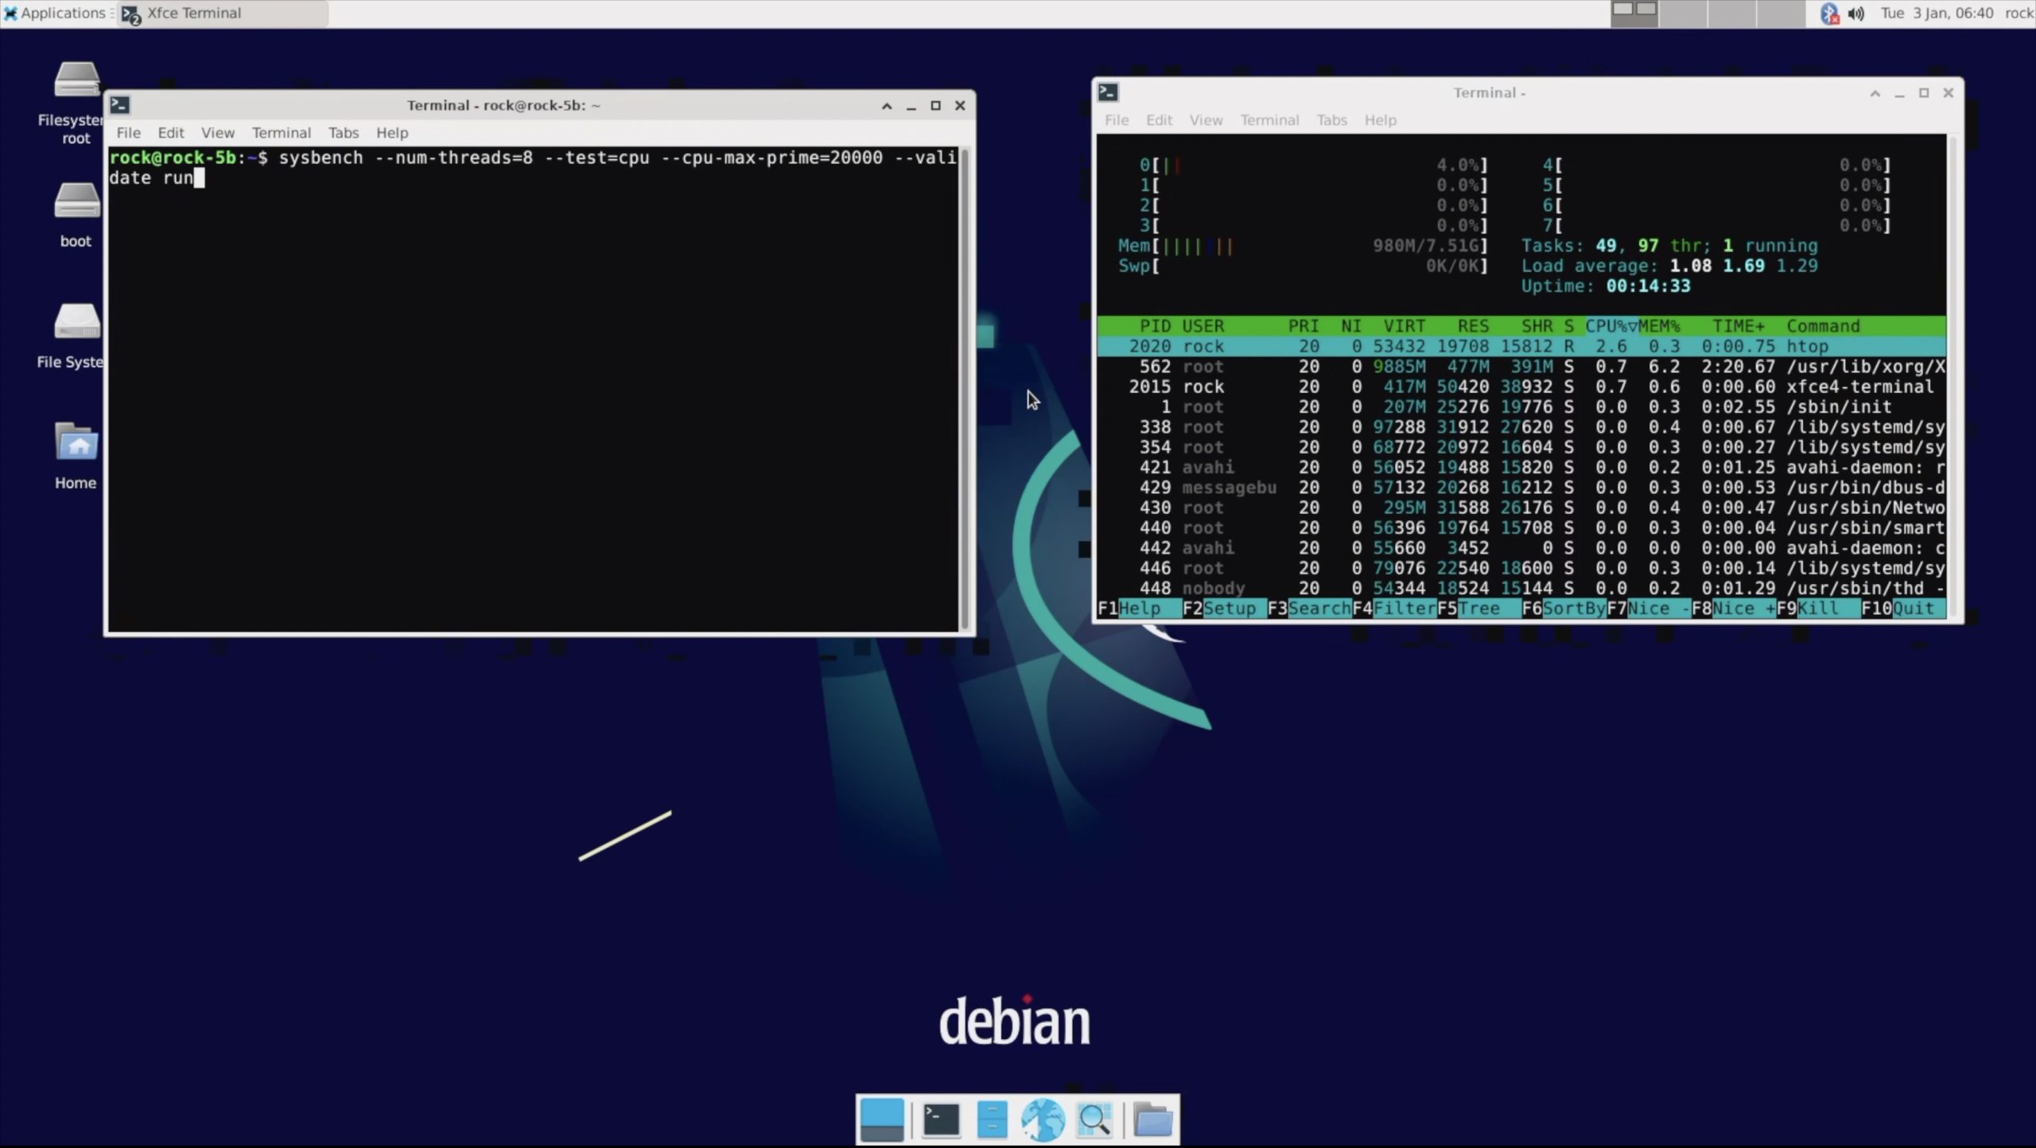Click the folder icon in dock
Image resolution: width=2036 pixels, height=1148 pixels.
pyautogui.click(x=1152, y=1120)
